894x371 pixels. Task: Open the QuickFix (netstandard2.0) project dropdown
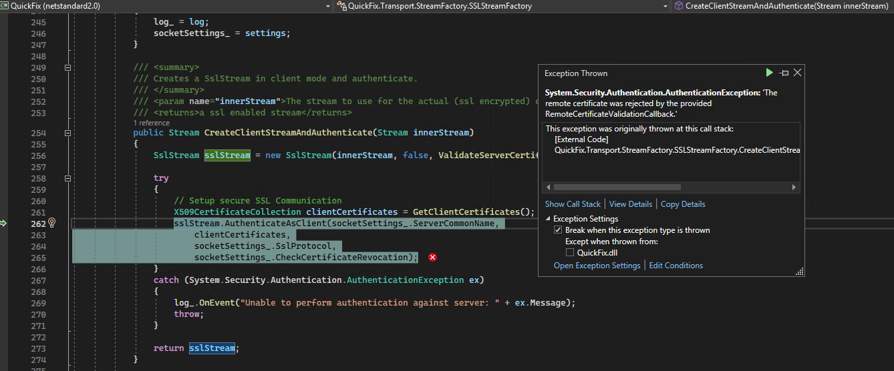[x=328, y=6]
